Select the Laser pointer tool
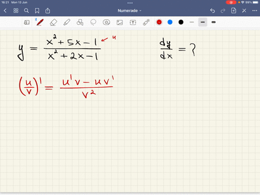This screenshot has height=195, width=260. 146,22
